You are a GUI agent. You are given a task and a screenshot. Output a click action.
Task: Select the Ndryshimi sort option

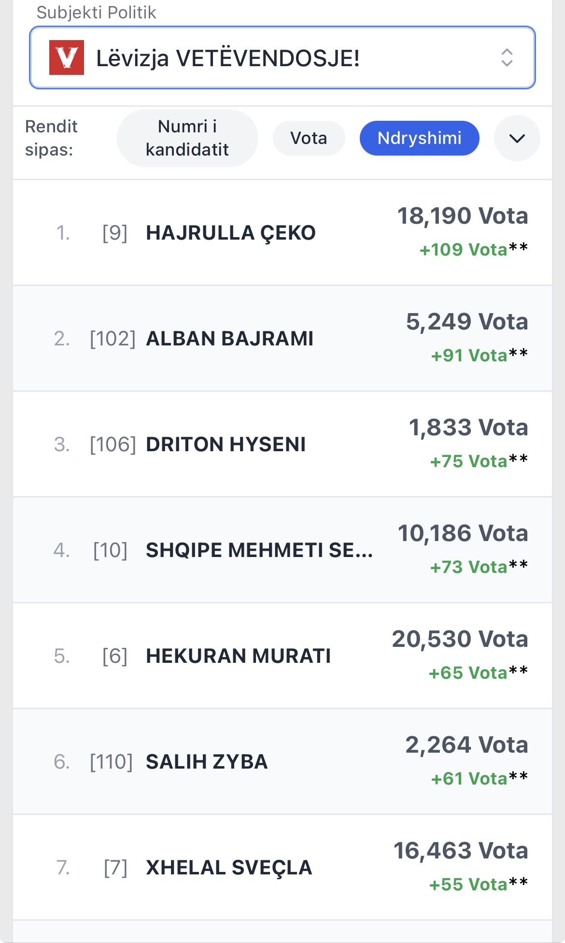click(x=419, y=138)
